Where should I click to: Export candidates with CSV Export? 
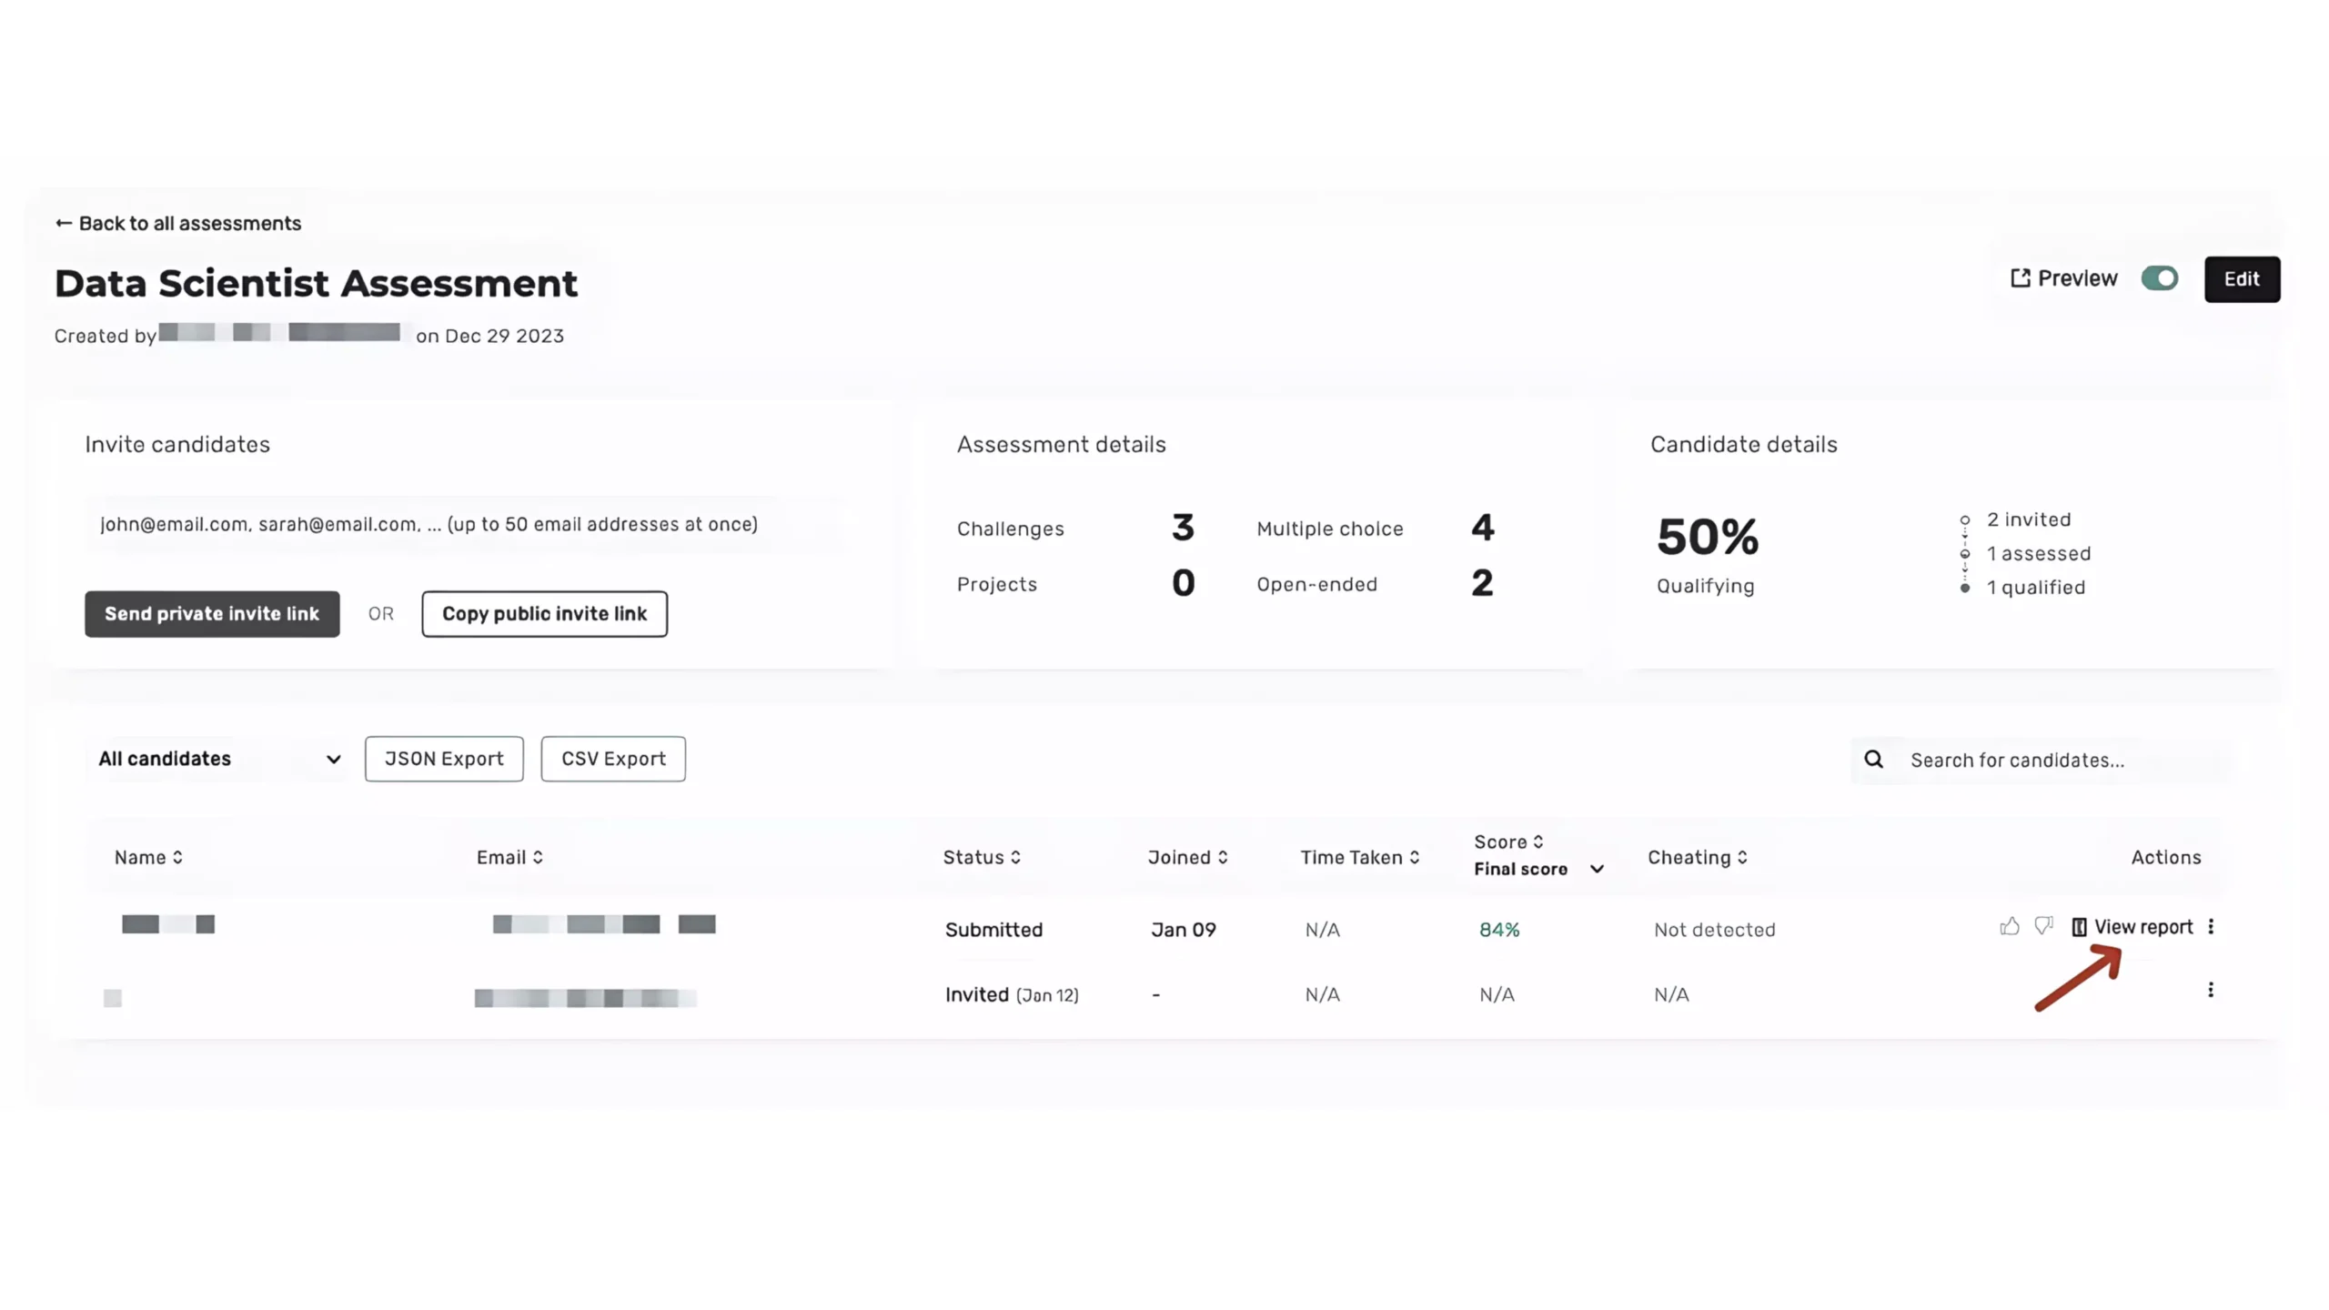coord(613,760)
